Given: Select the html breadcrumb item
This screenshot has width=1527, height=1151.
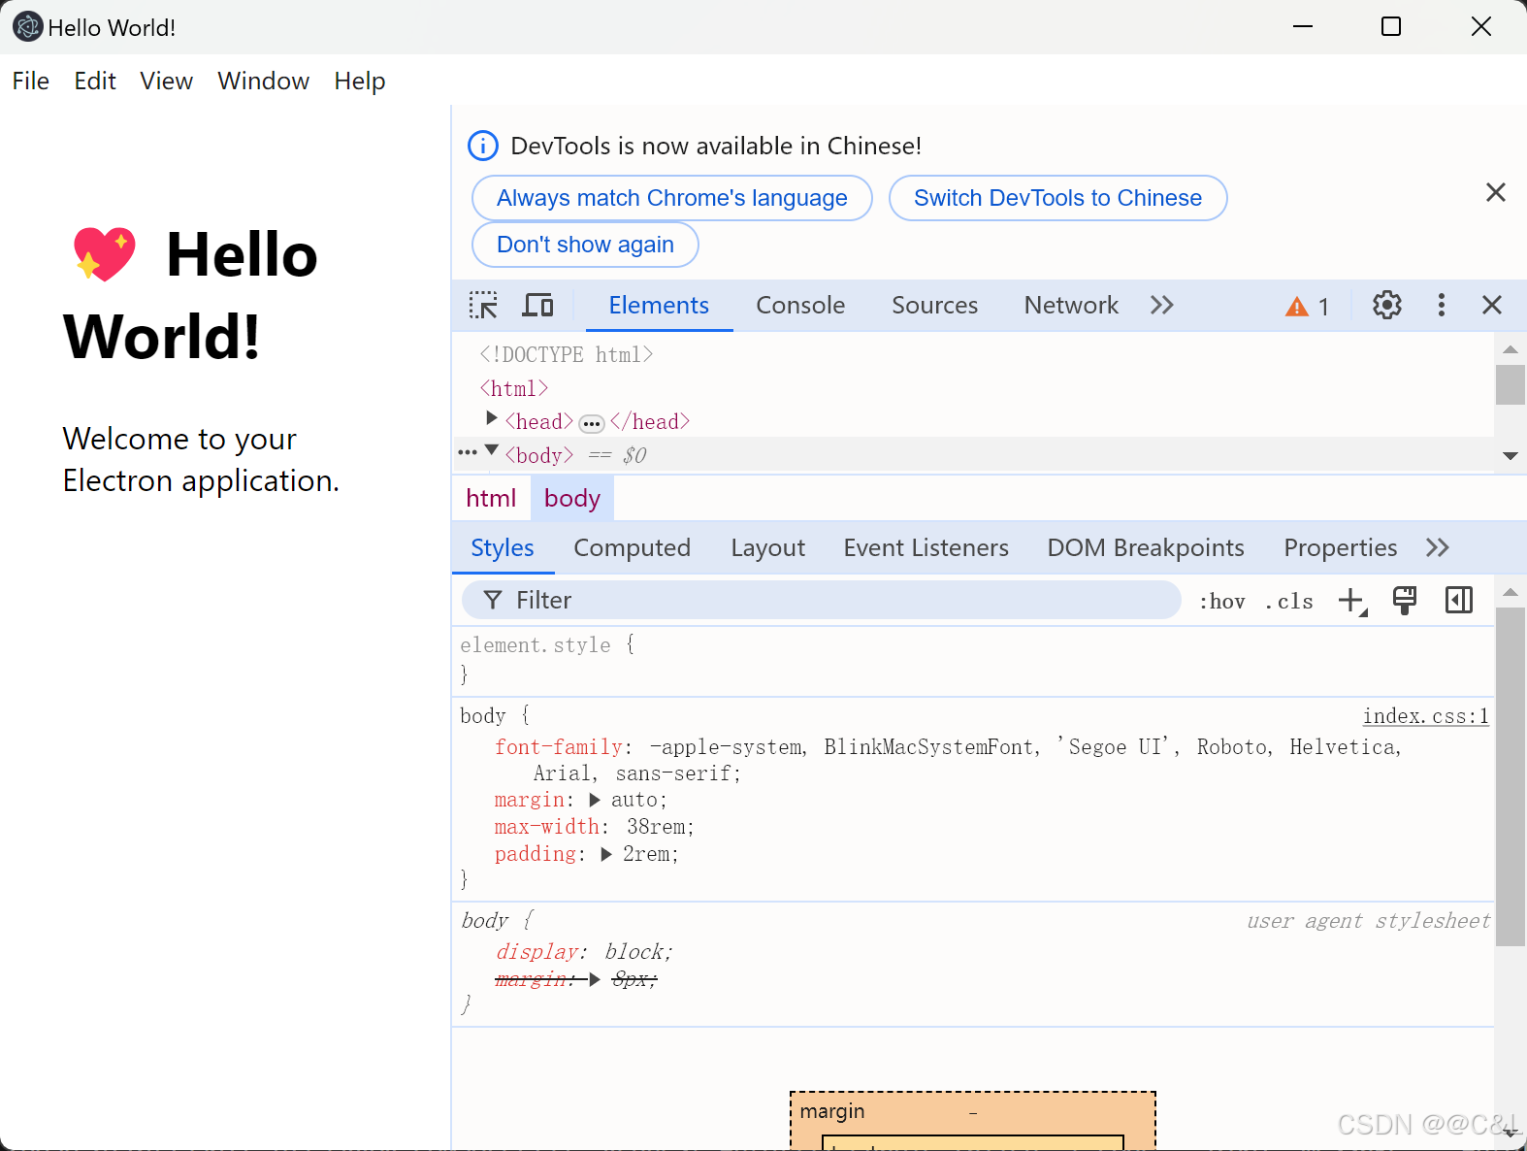Looking at the screenshot, I should coord(491,499).
